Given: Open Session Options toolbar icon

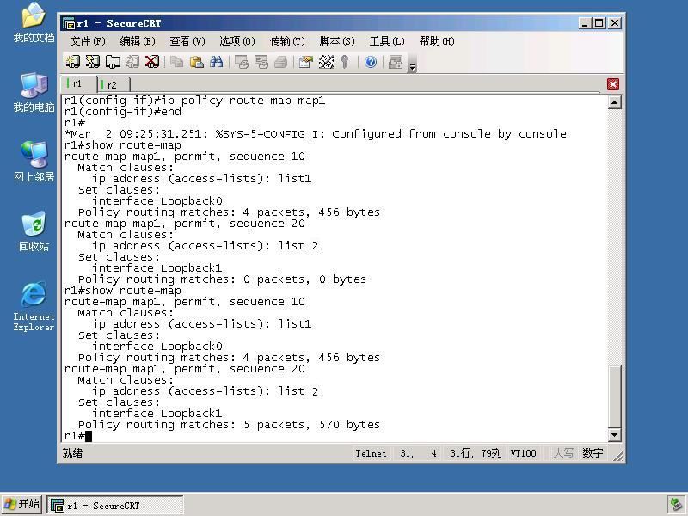Looking at the screenshot, I should point(306,62).
